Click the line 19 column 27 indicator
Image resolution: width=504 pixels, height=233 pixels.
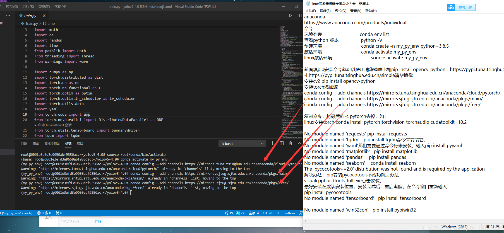tap(235, 213)
